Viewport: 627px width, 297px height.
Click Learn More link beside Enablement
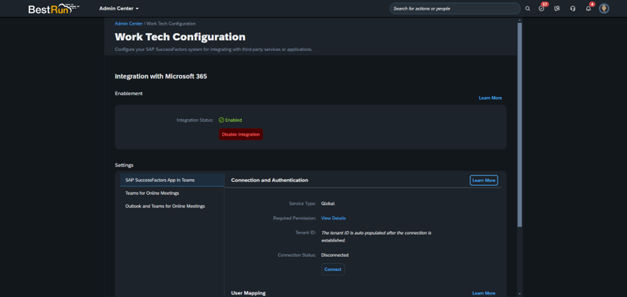(x=490, y=98)
